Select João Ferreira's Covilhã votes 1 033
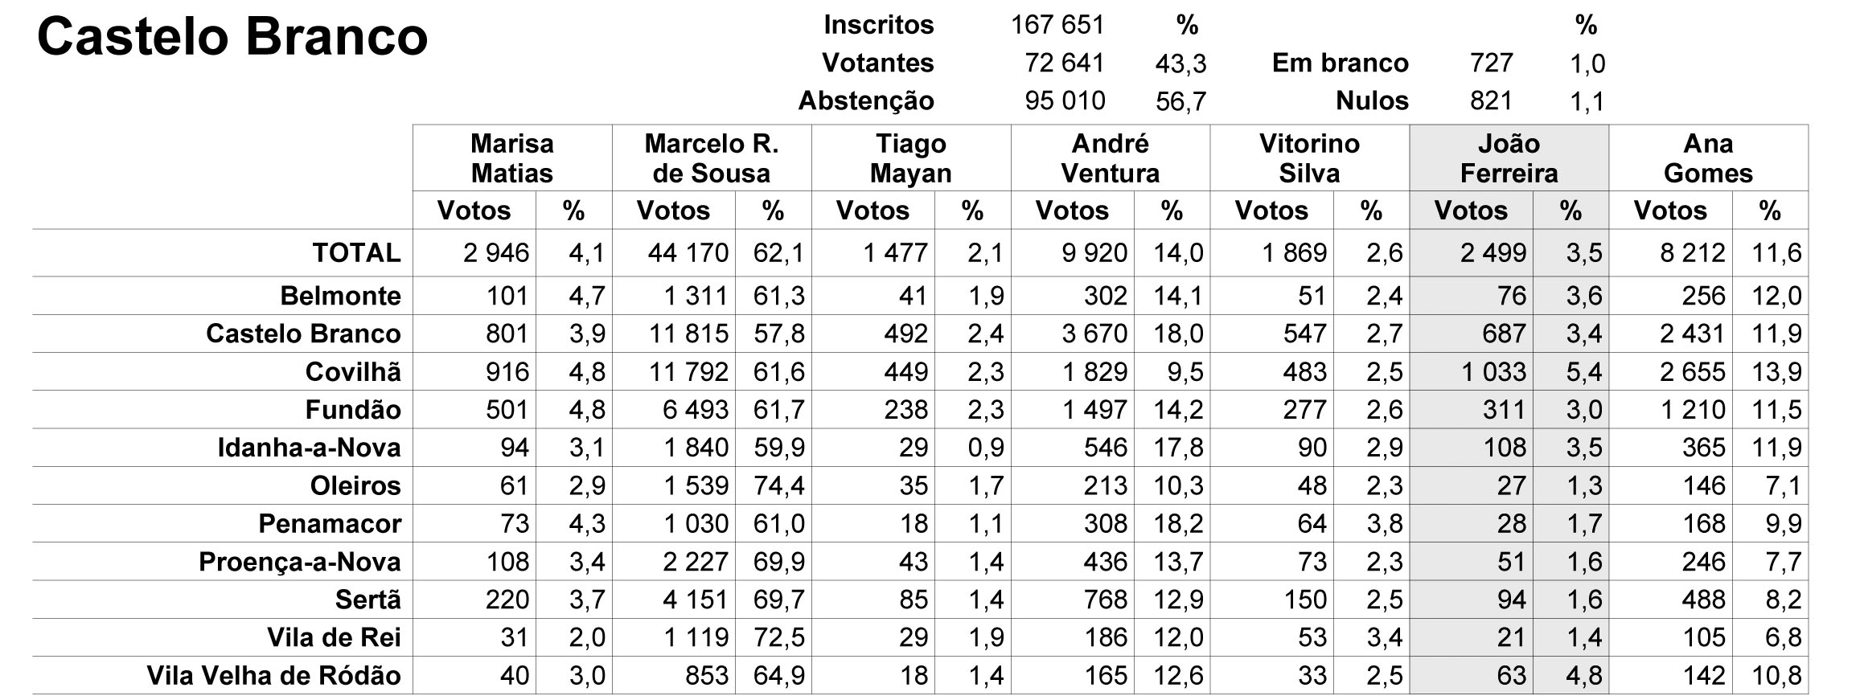This screenshot has width=1860, height=700. pos(1493,372)
